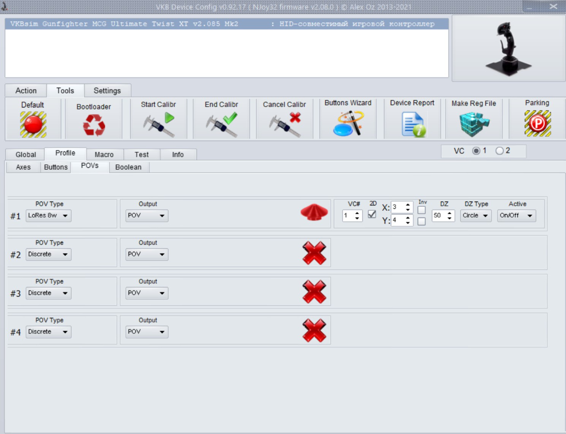The width and height of the screenshot is (566, 434).
Task: Open the Info tab
Action: (x=178, y=155)
